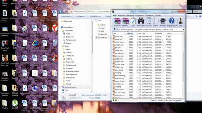202x113 pixels.
Task: Click the Explorer back arrow button
Action: (60, 12)
